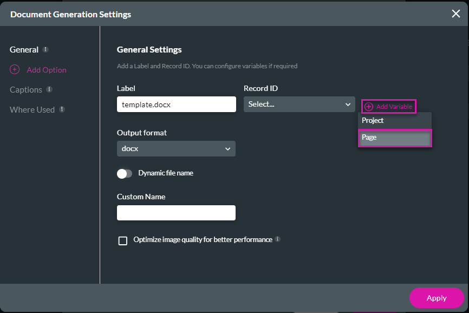Switch to the Captions section
The image size is (469, 313).
pyautogui.click(x=25, y=89)
